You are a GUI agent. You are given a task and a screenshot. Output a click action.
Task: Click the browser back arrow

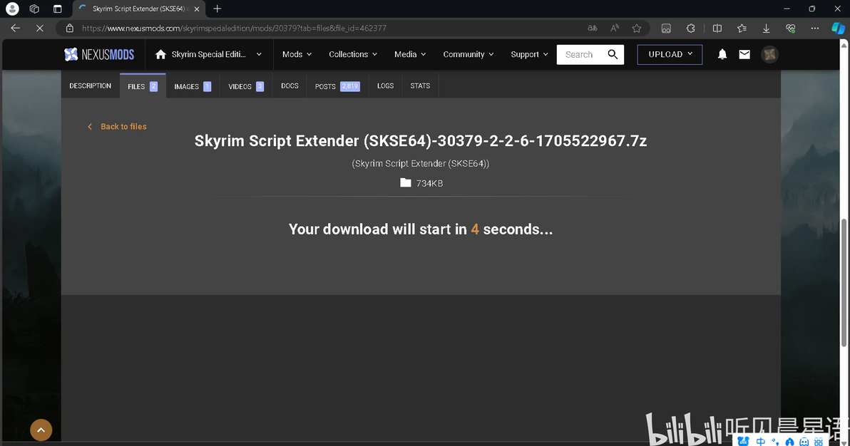click(15, 28)
